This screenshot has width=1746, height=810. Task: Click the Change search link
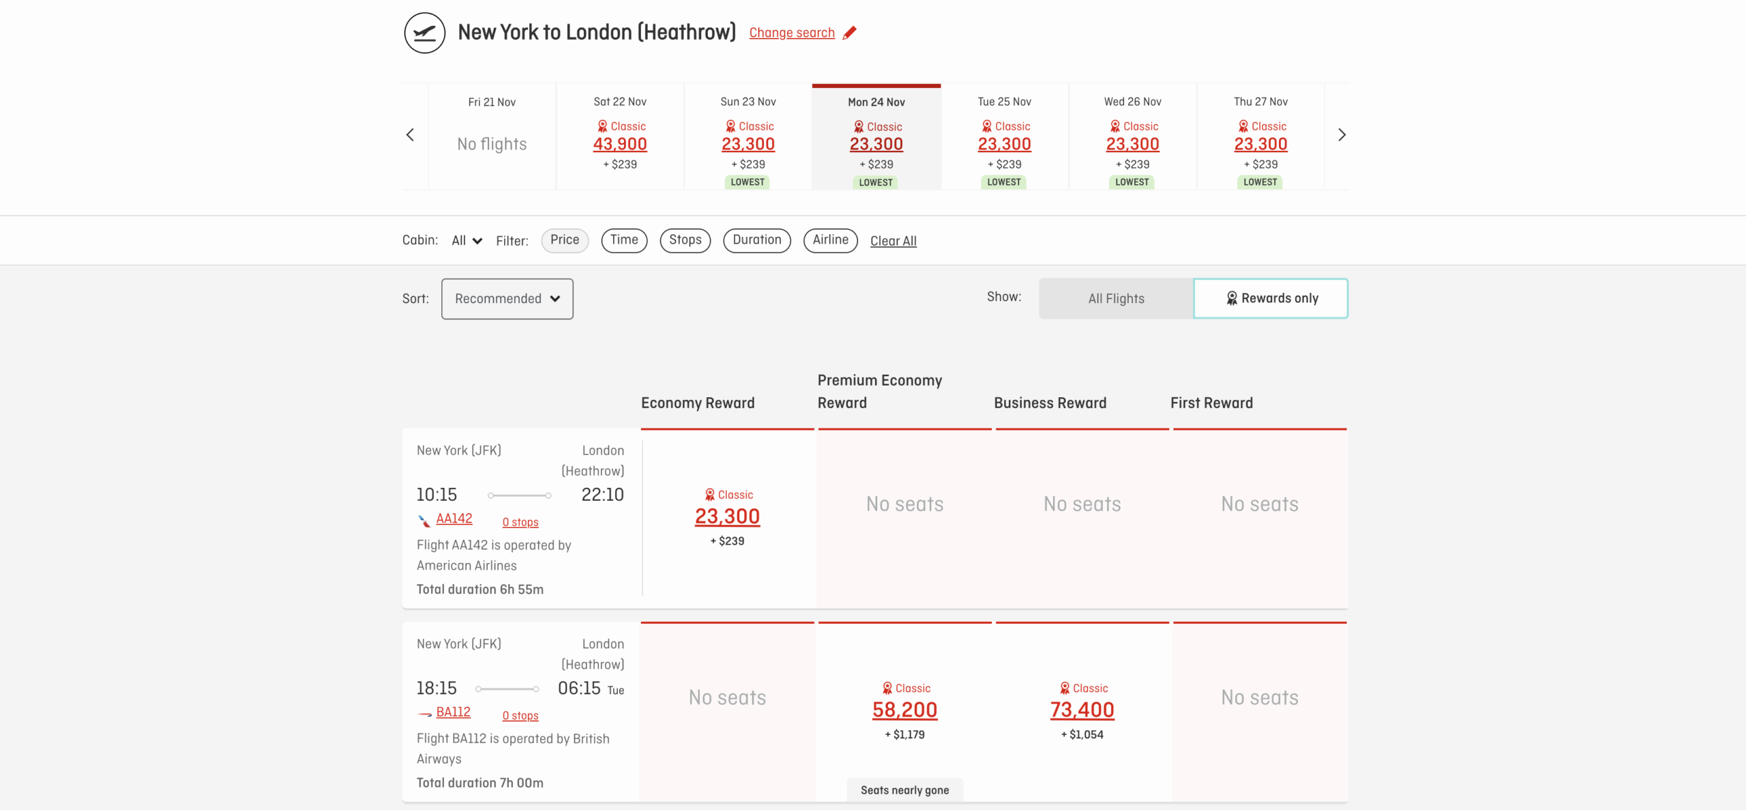click(792, 32)
